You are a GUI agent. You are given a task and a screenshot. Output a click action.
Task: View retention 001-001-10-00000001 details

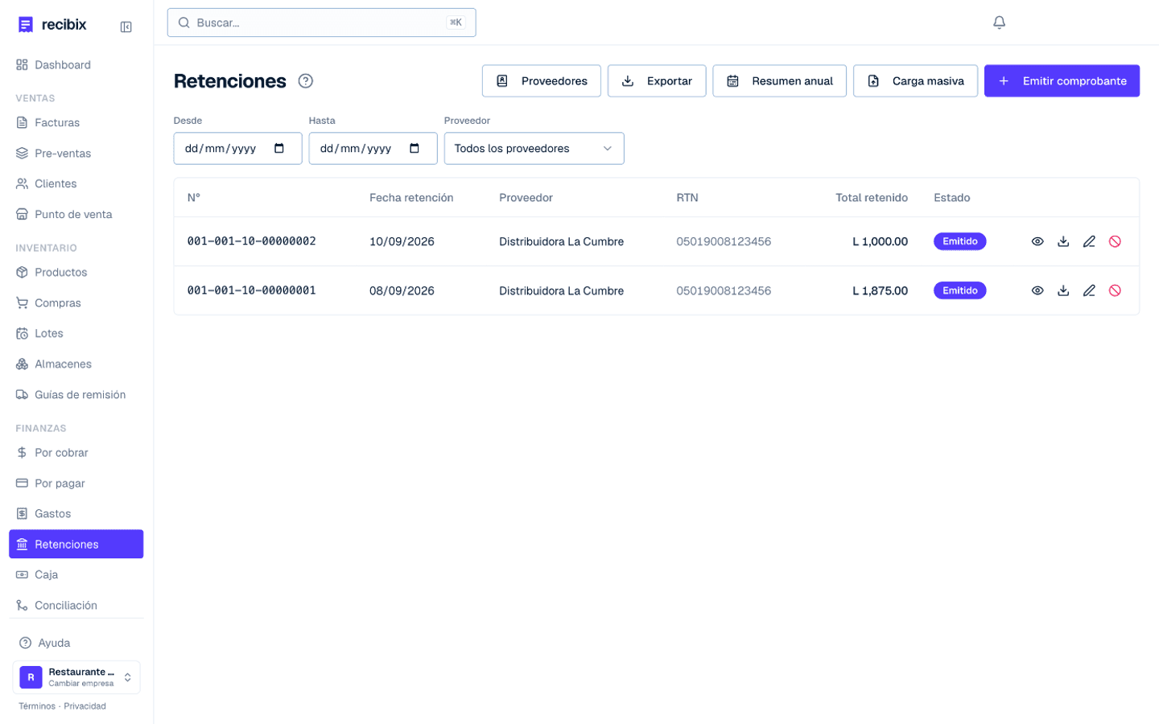click(x=1037, y=290)
